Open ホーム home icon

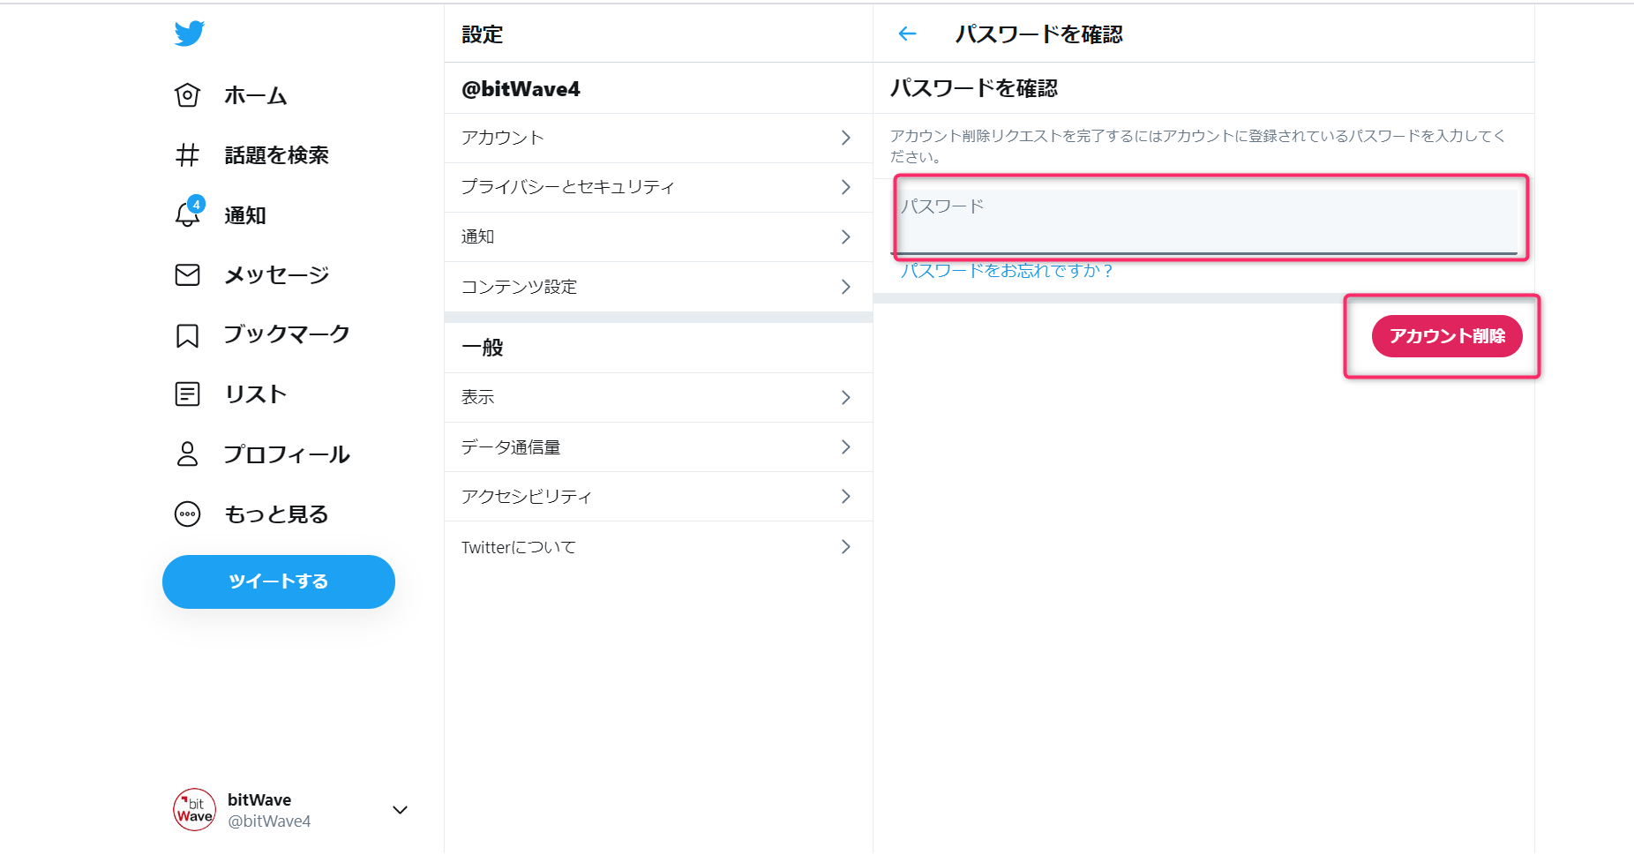pyautogui.click(x=187, y=95)
